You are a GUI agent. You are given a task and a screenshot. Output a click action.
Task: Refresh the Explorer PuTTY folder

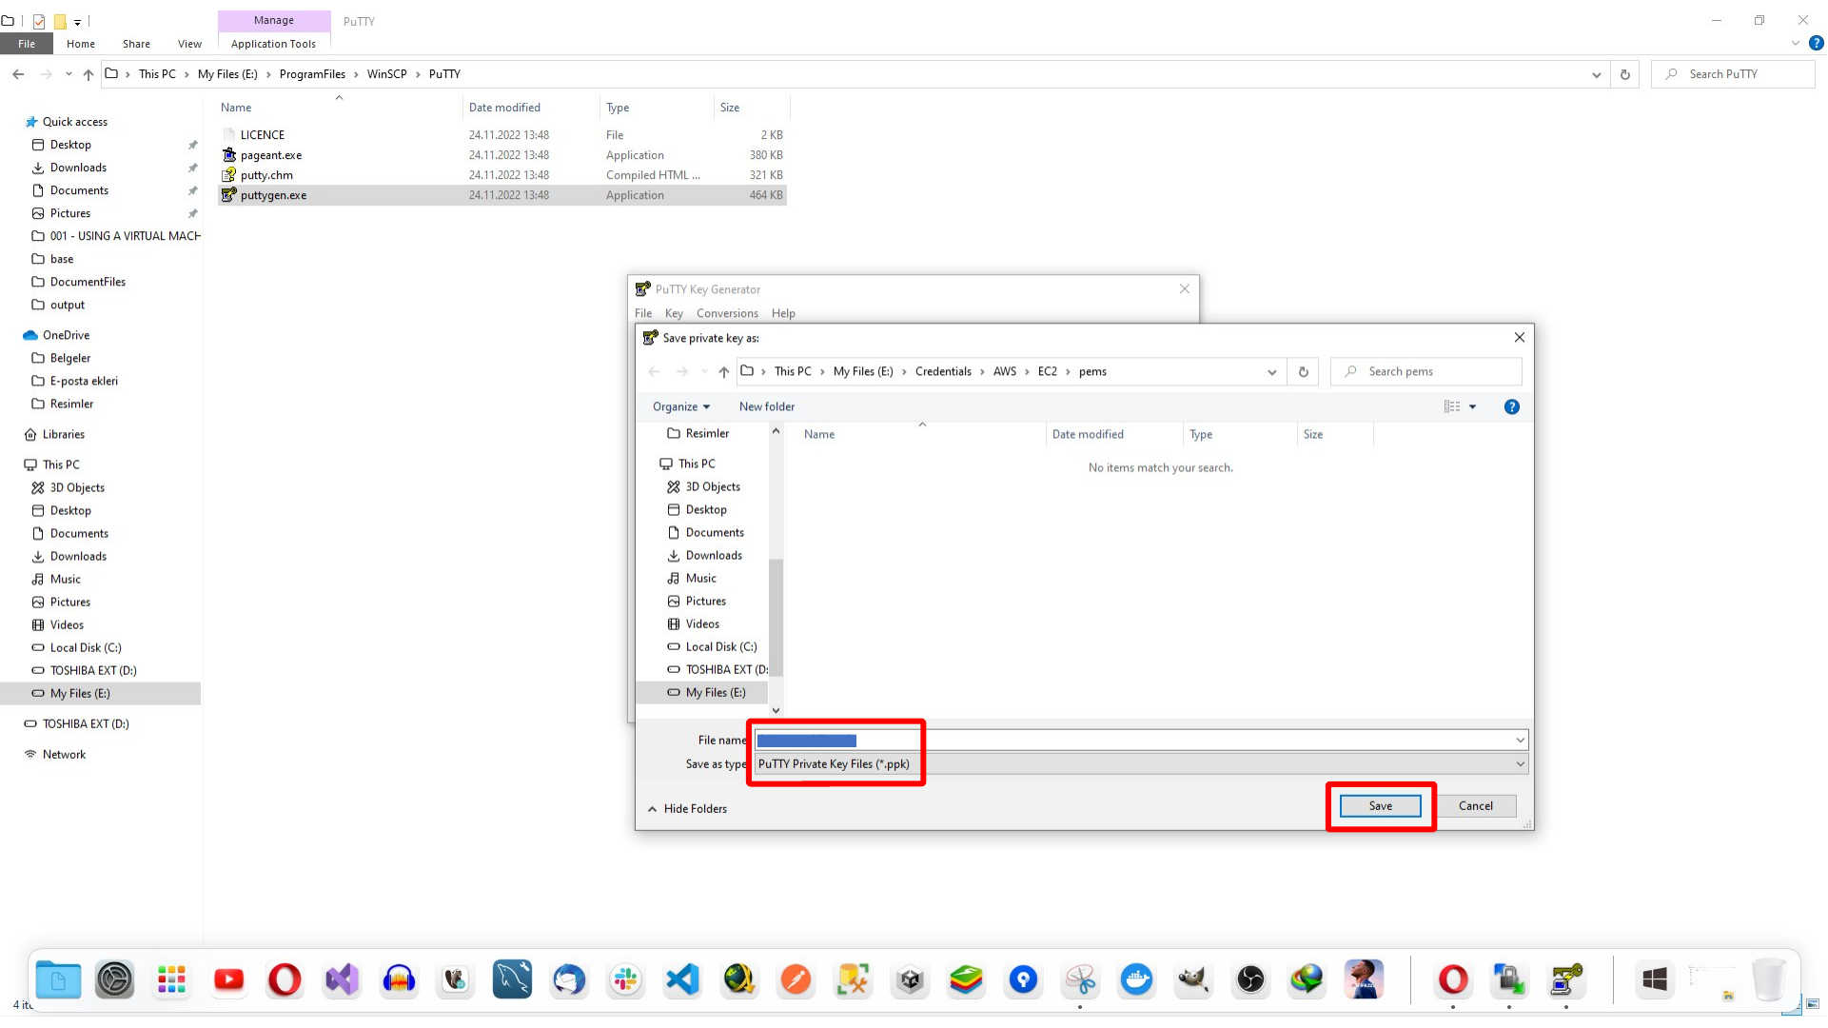pyautogui.click(x=1625, y=74)
